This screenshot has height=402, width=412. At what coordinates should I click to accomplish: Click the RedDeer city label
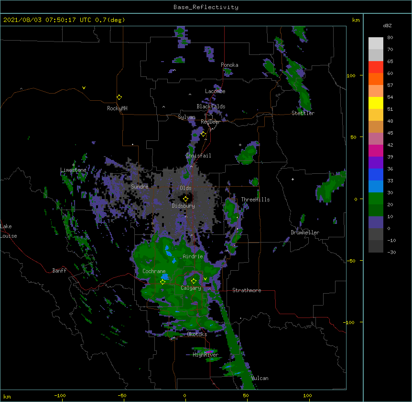(x=210, y=122)
